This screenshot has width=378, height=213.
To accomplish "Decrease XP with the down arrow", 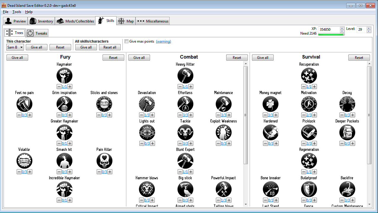I will point(342,31).
